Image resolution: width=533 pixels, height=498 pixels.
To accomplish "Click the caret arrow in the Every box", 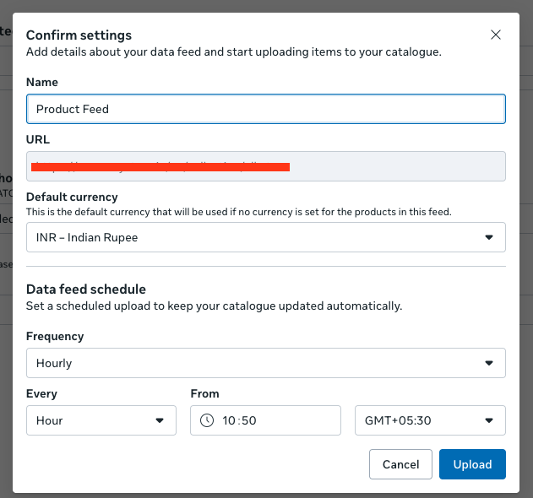I will point(159,420).
